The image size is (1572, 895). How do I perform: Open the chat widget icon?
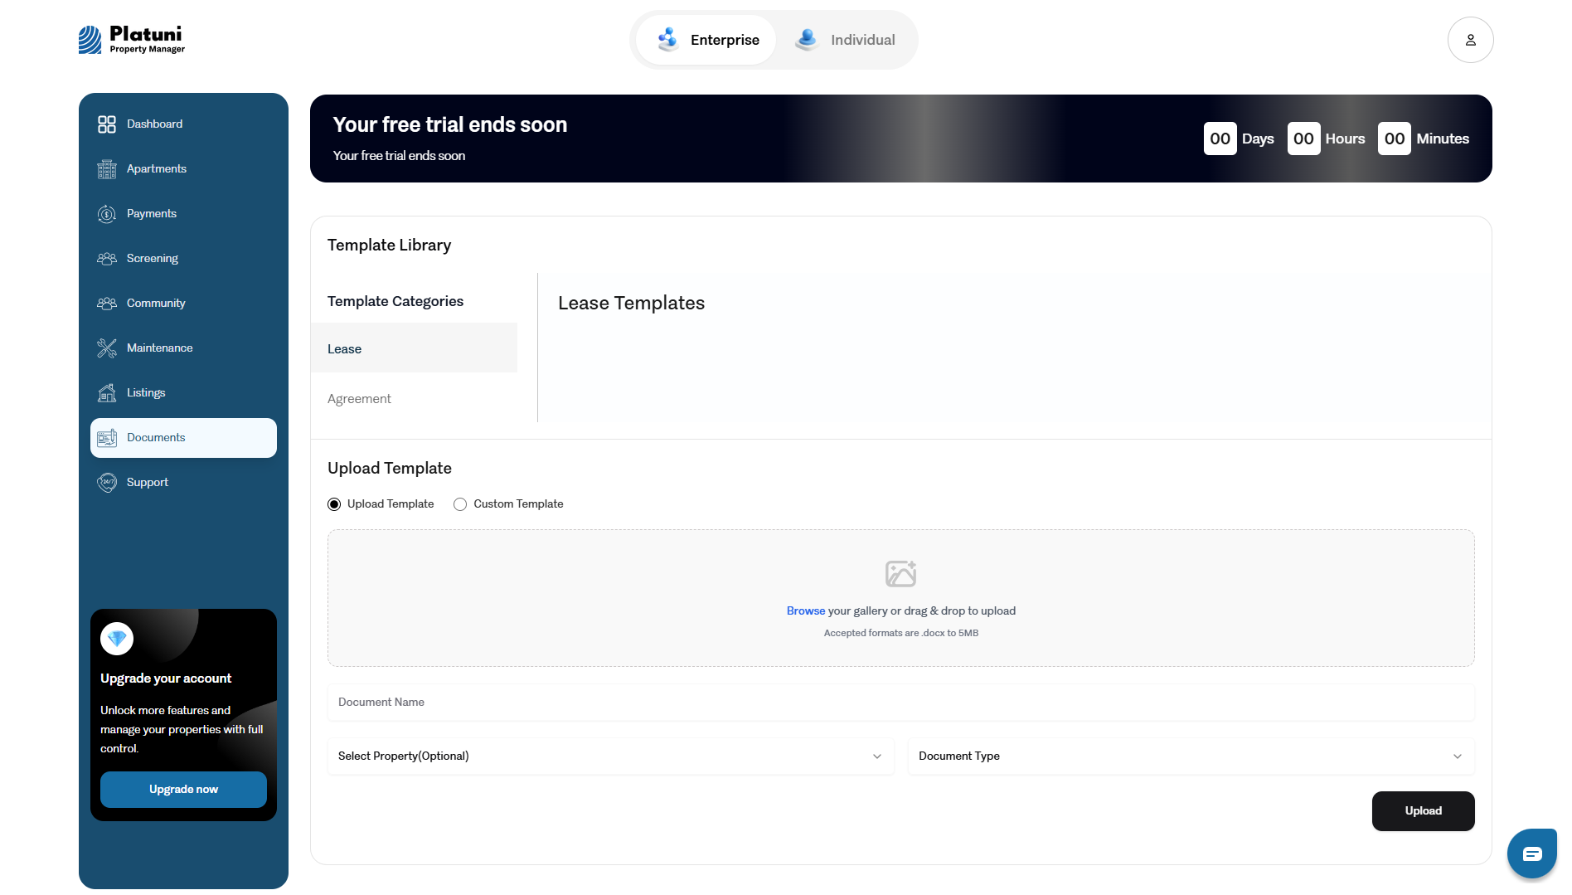[x=1531, y=854]
